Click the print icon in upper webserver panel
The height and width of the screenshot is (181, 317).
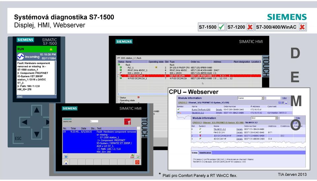click(286, 103)
